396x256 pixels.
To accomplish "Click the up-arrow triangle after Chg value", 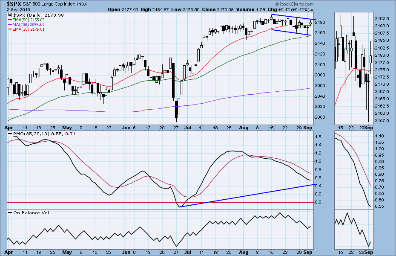I will pos(313,9).
